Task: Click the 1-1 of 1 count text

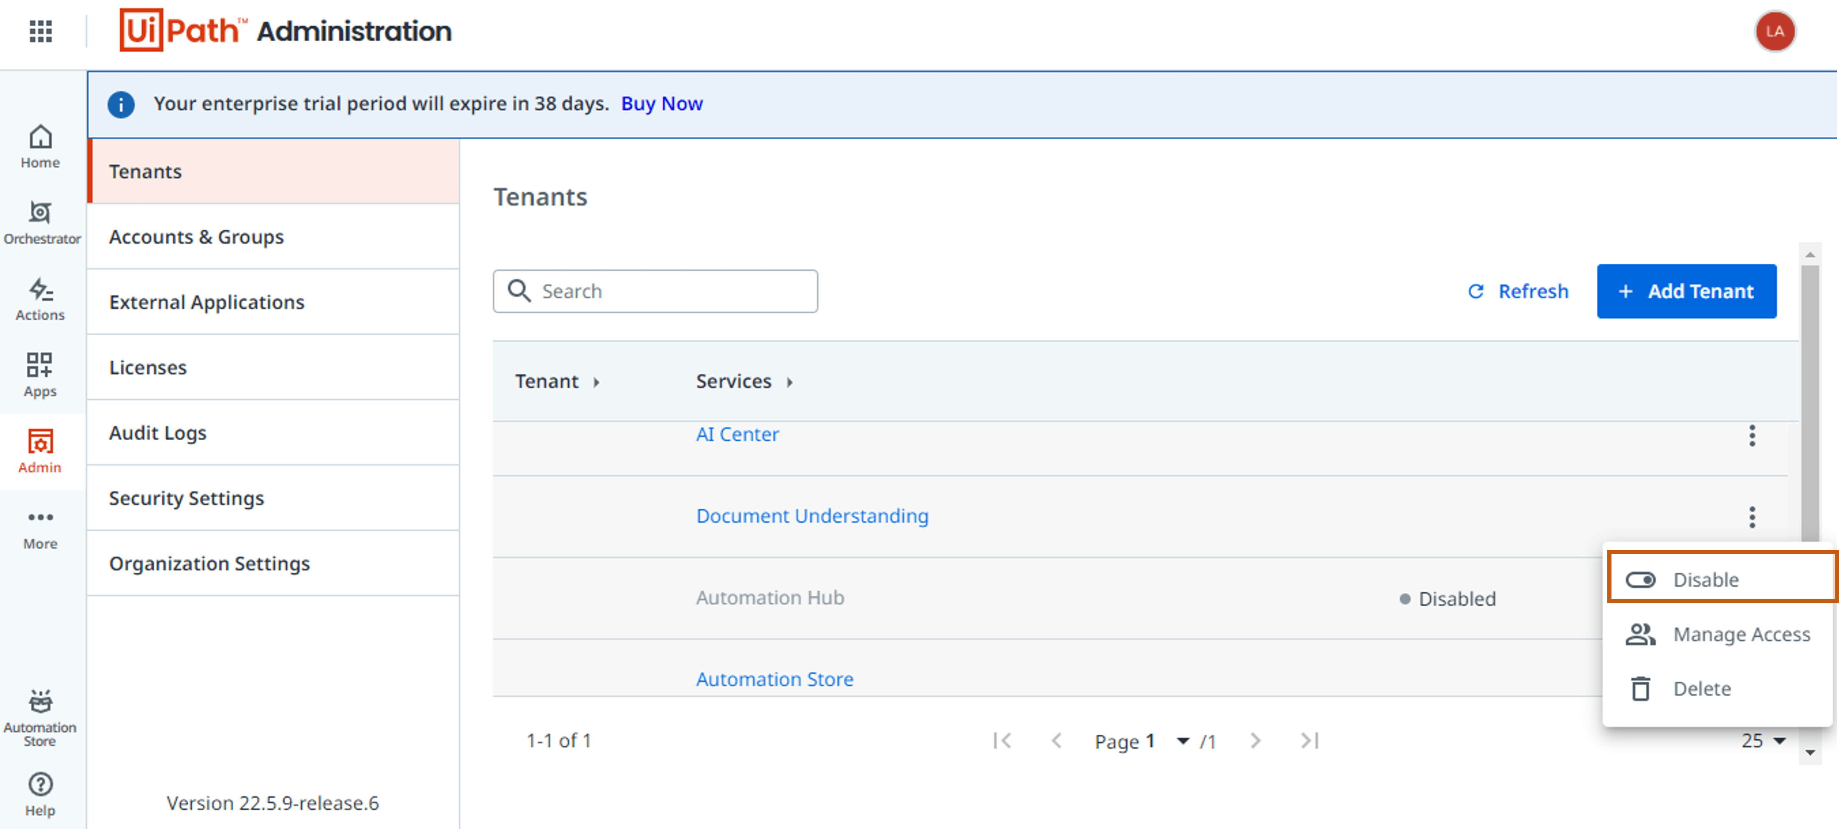Action: coord(558,741)
